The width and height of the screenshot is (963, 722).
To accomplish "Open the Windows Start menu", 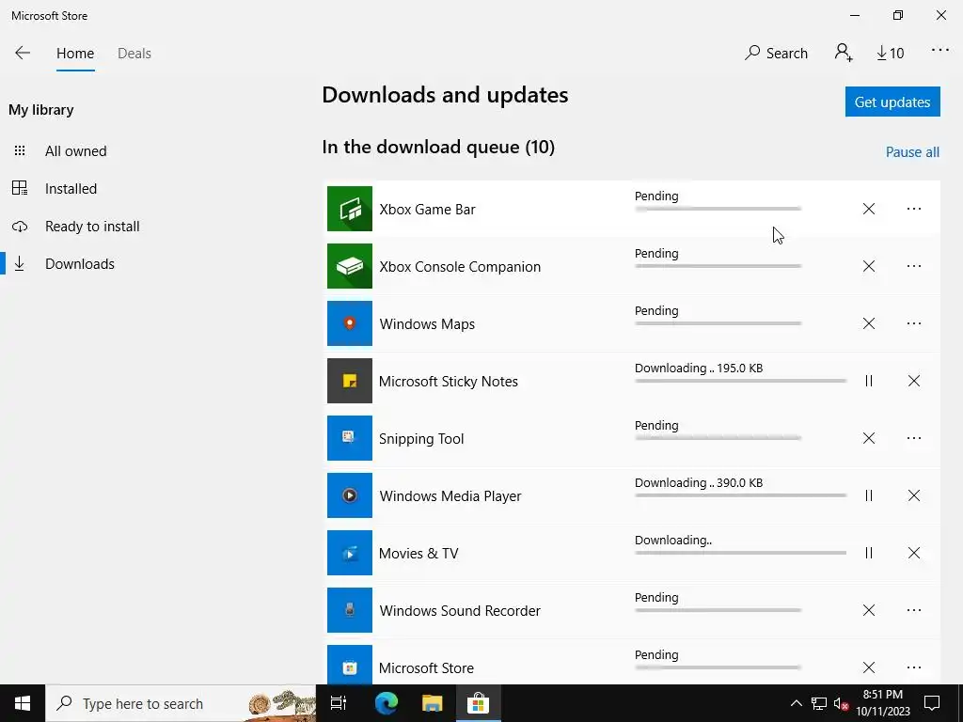I will [23, 703].
